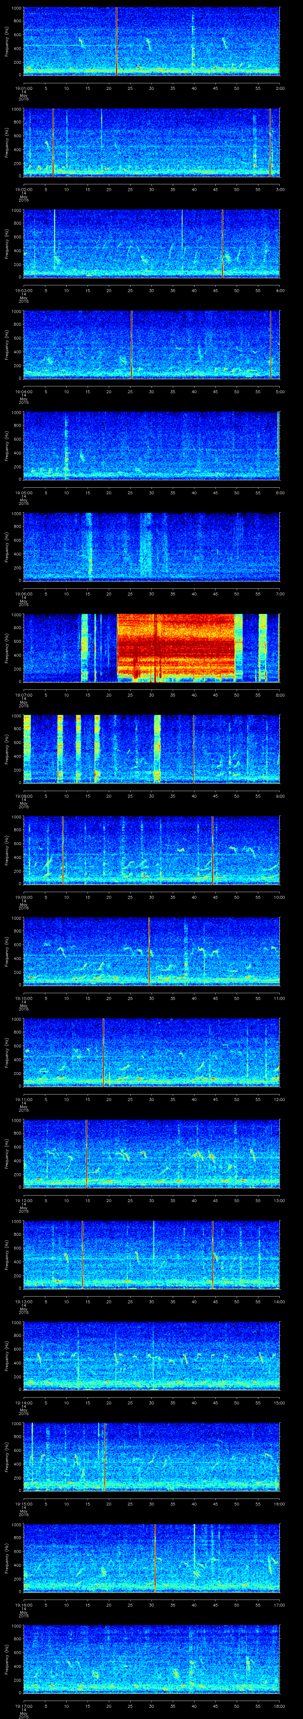303x1719 pixels.
Task: Click the 19:10:00 start time label
Action: point(23,998)
